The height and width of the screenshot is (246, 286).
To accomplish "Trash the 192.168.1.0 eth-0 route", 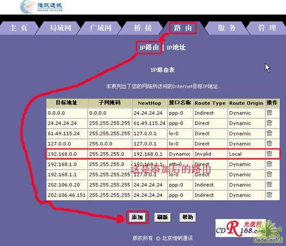I will [x=269, y=164].
